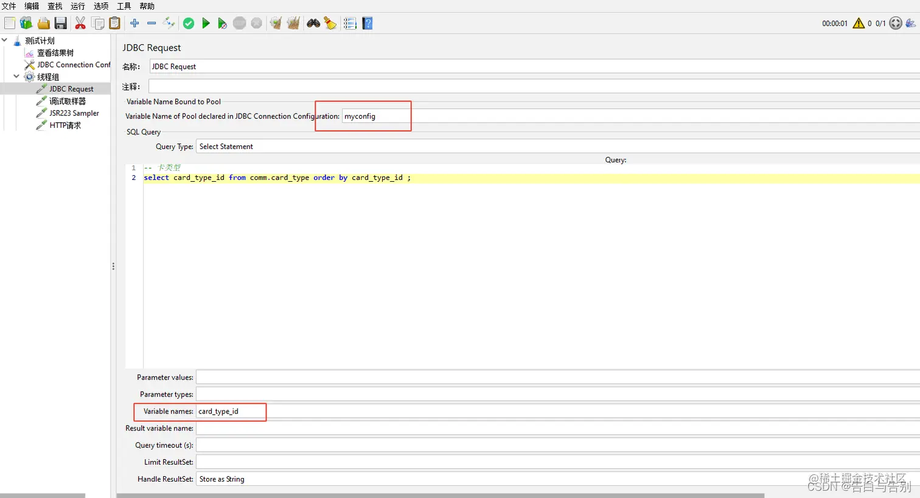Reset search with yellow broom icon
Image resolution: width=920 pixels, height=498 pixels.
(x=330, y=23)
